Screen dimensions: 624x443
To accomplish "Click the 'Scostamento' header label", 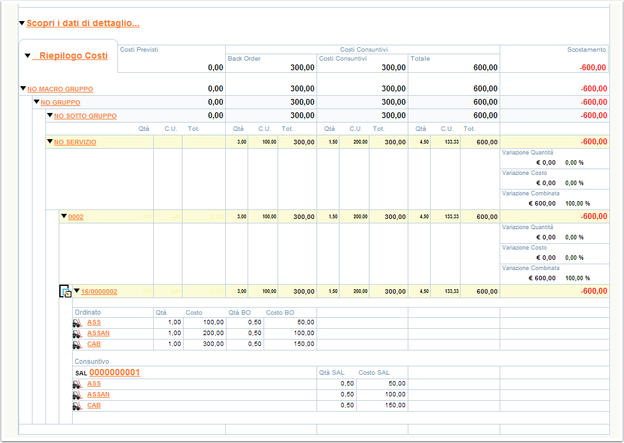I will pyautogui.click(x=586, y=50).
